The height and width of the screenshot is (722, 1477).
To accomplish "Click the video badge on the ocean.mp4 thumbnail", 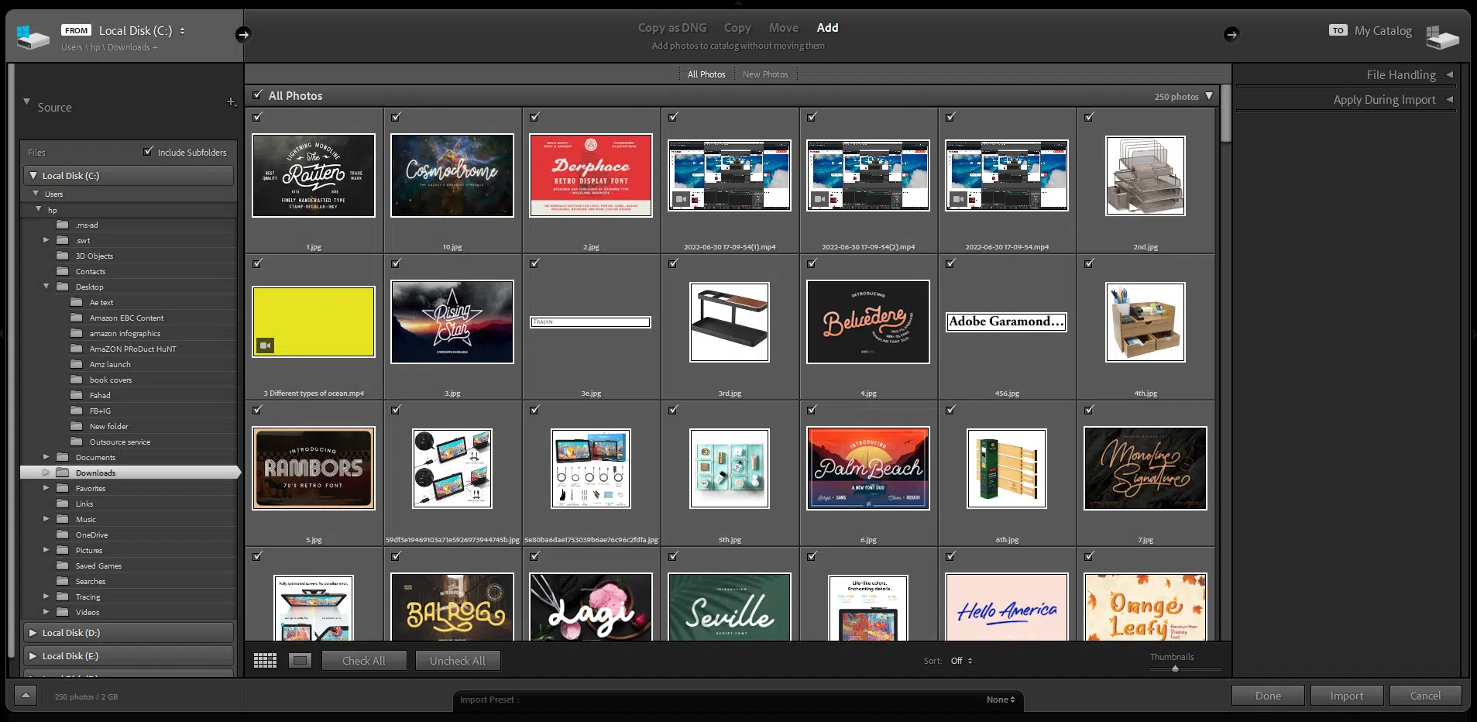I will click(x=266, y=346).
